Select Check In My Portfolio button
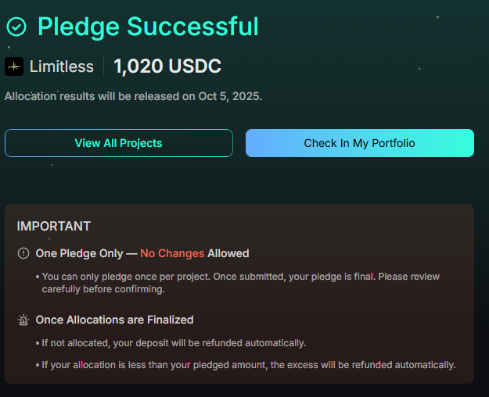Viewport: 489px width, 397px height. [x=360, y=143]
